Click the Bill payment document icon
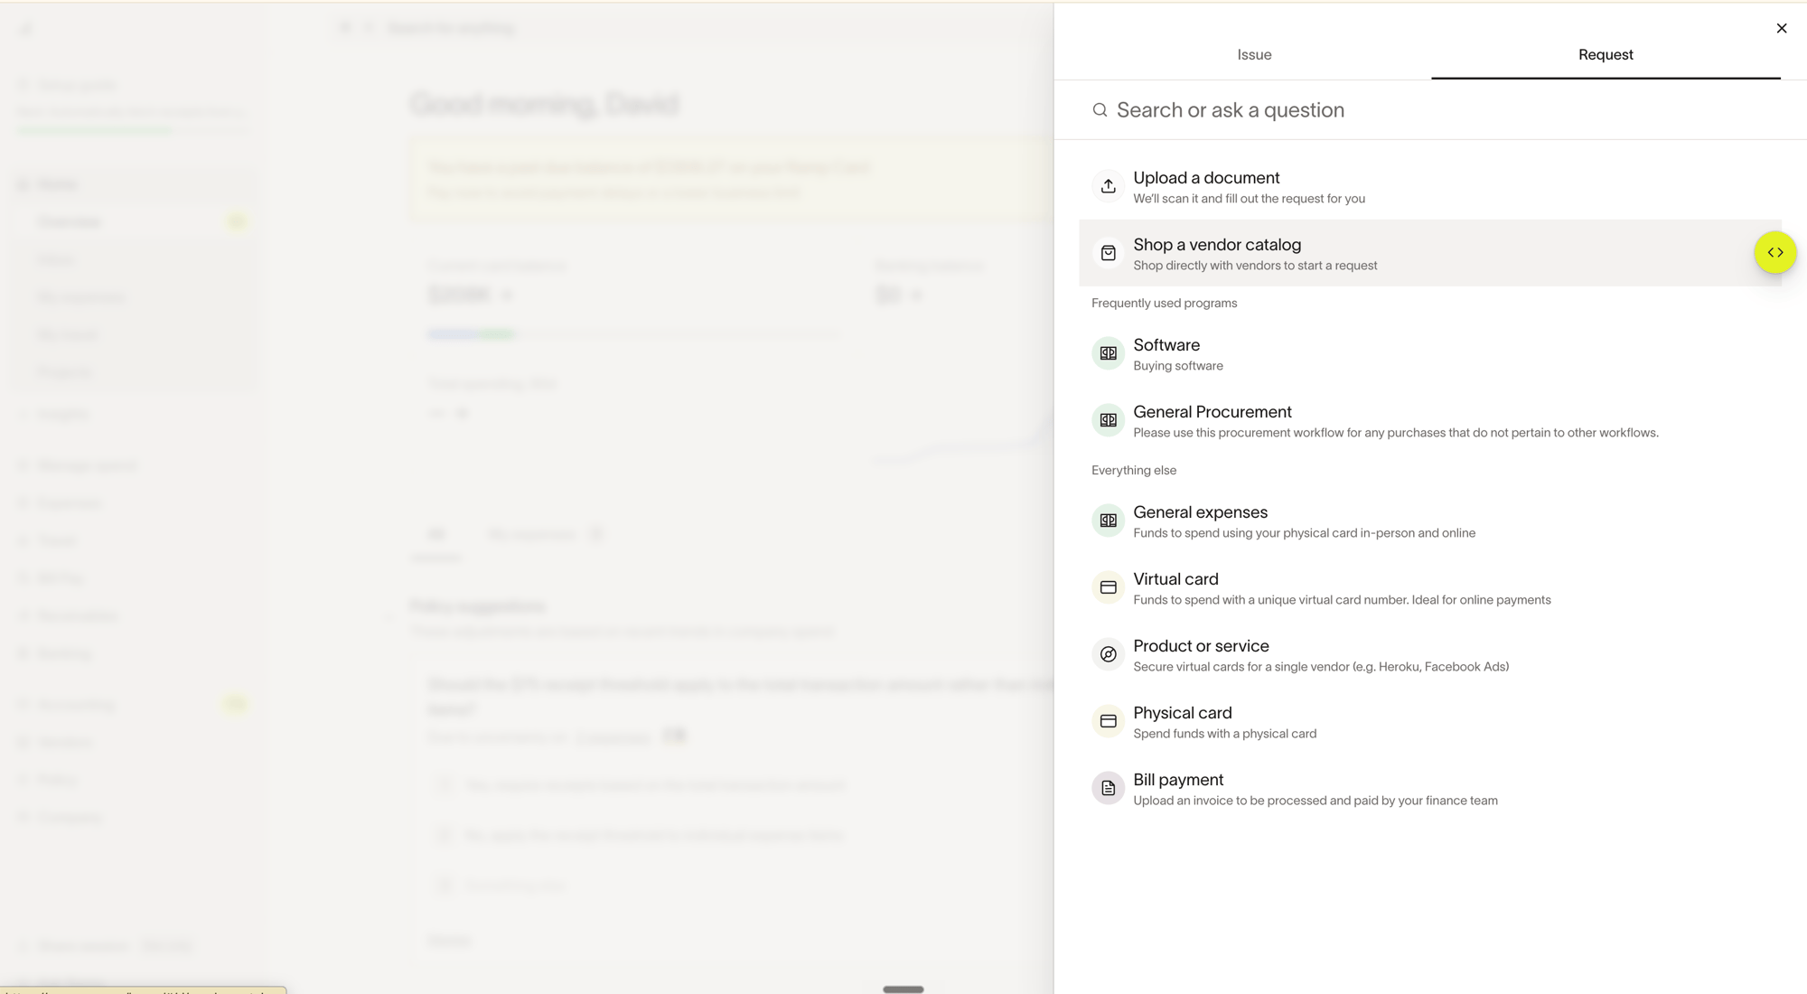 (x=1109, y=788)
